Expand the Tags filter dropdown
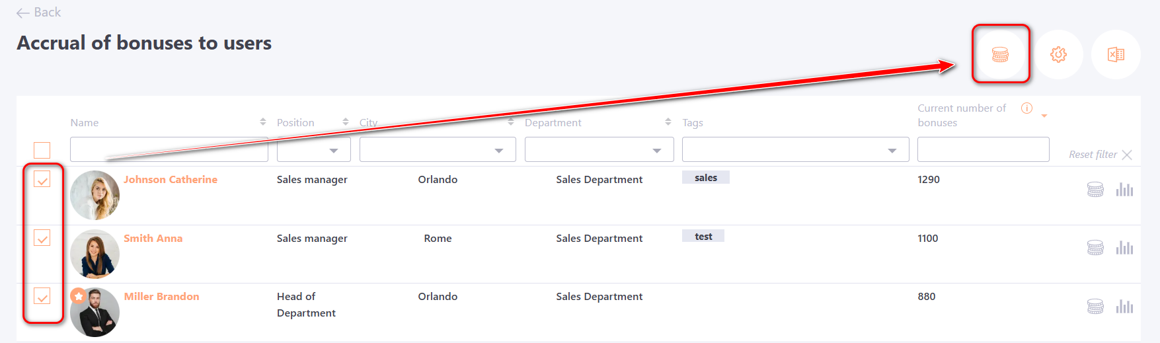1160x343 pixels. coord(795,150)
